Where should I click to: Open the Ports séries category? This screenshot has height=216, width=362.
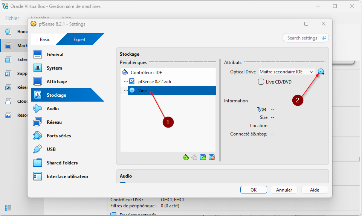[x=58, y=136]
